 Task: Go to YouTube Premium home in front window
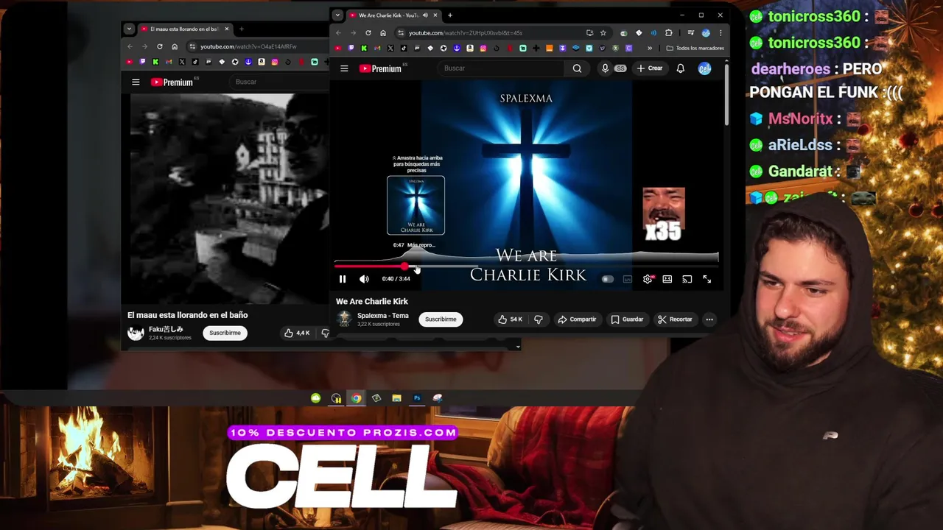pyautogui.click(x=380, y=68)
